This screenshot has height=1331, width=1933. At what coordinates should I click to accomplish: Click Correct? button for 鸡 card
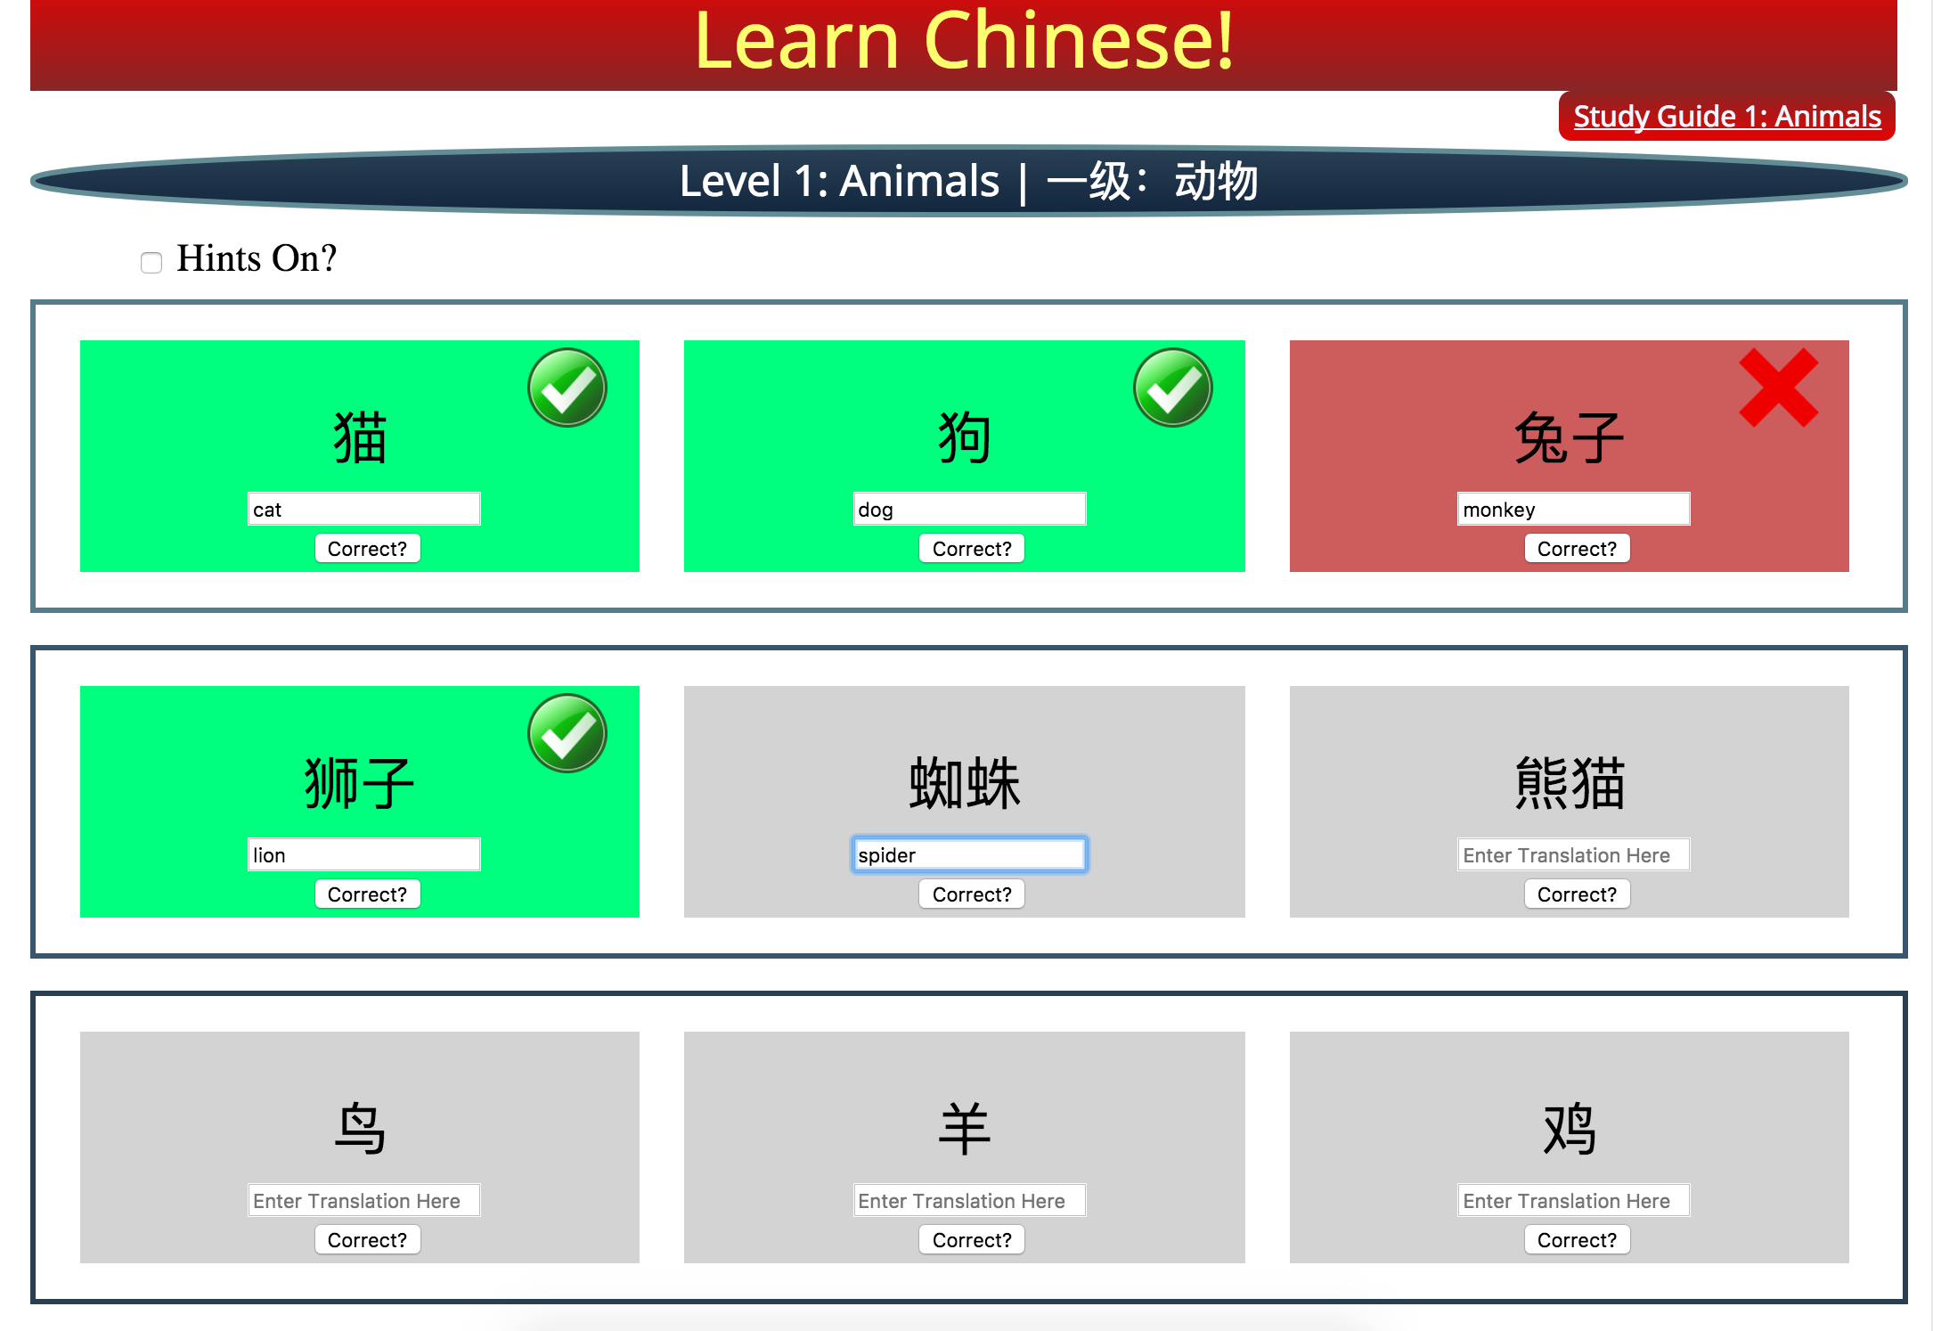1578,1240
